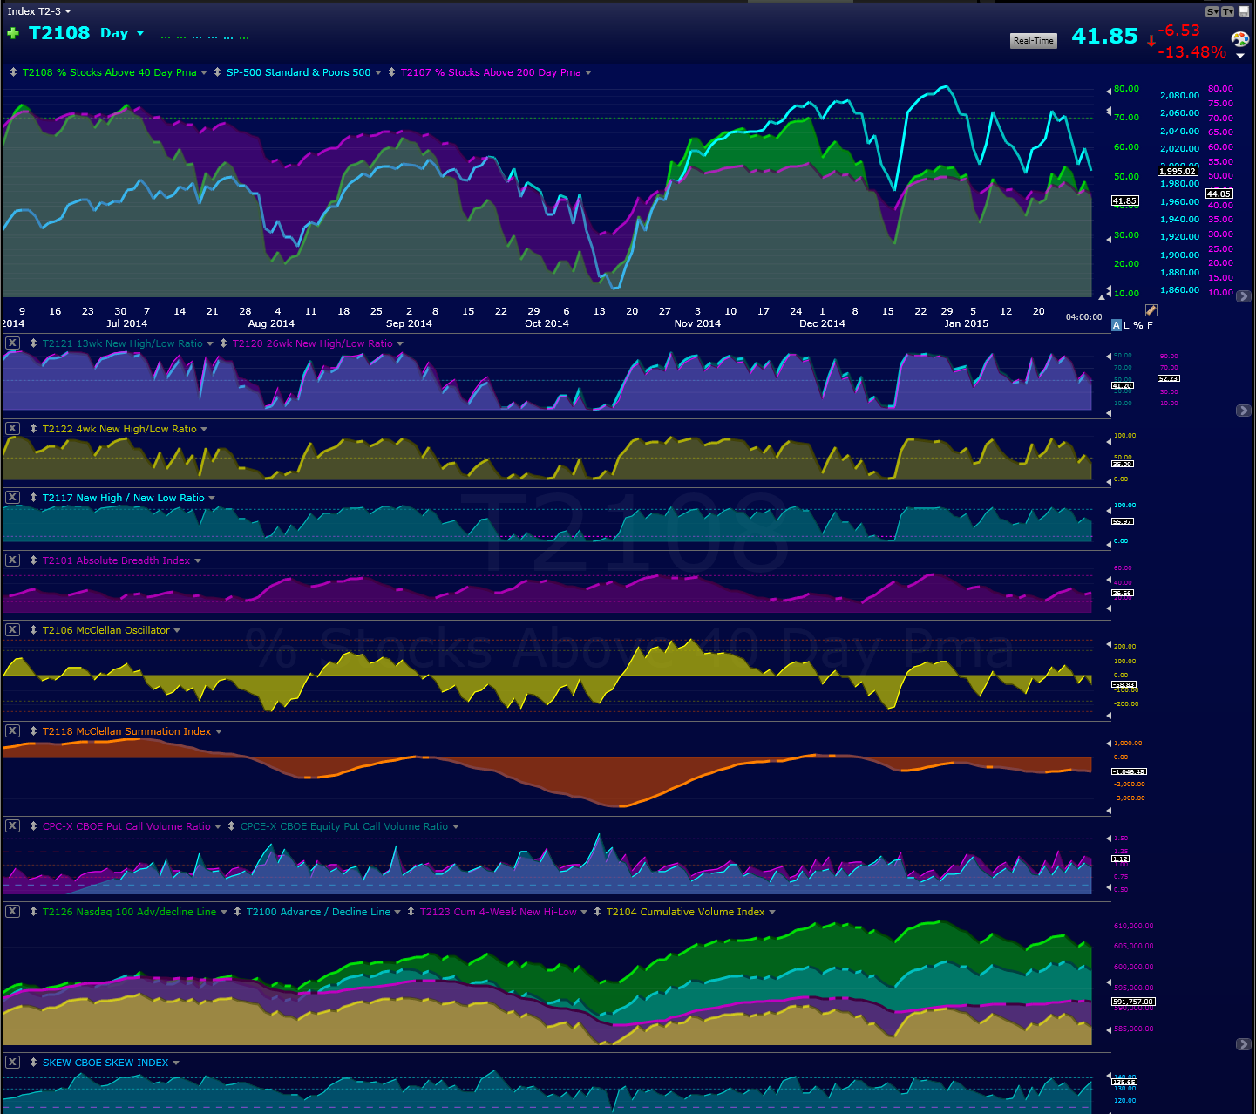This screenshot has width=1256, height=1114.
Task: Click move handle before T2106 McClellan Oscillator
Action: (x=33, y=630)
